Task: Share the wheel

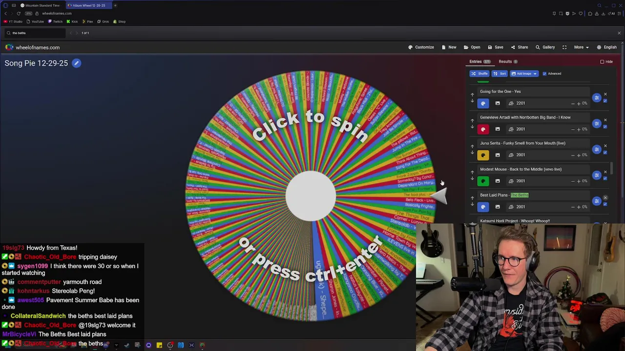Action: (519, 47)
